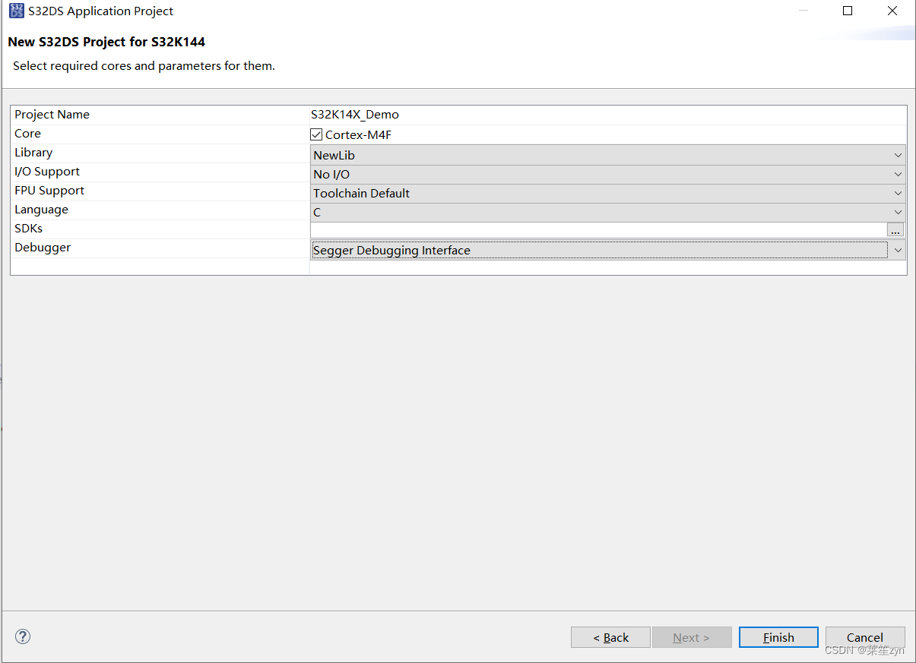Click the SDKs browse ellipsis button

pos(895,230)
